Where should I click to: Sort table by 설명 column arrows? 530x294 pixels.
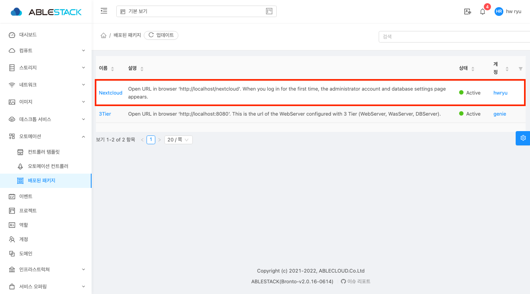142,69
